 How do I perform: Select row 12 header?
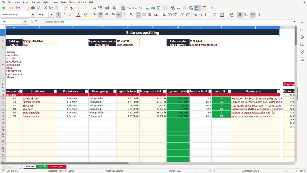pos(3,98)
